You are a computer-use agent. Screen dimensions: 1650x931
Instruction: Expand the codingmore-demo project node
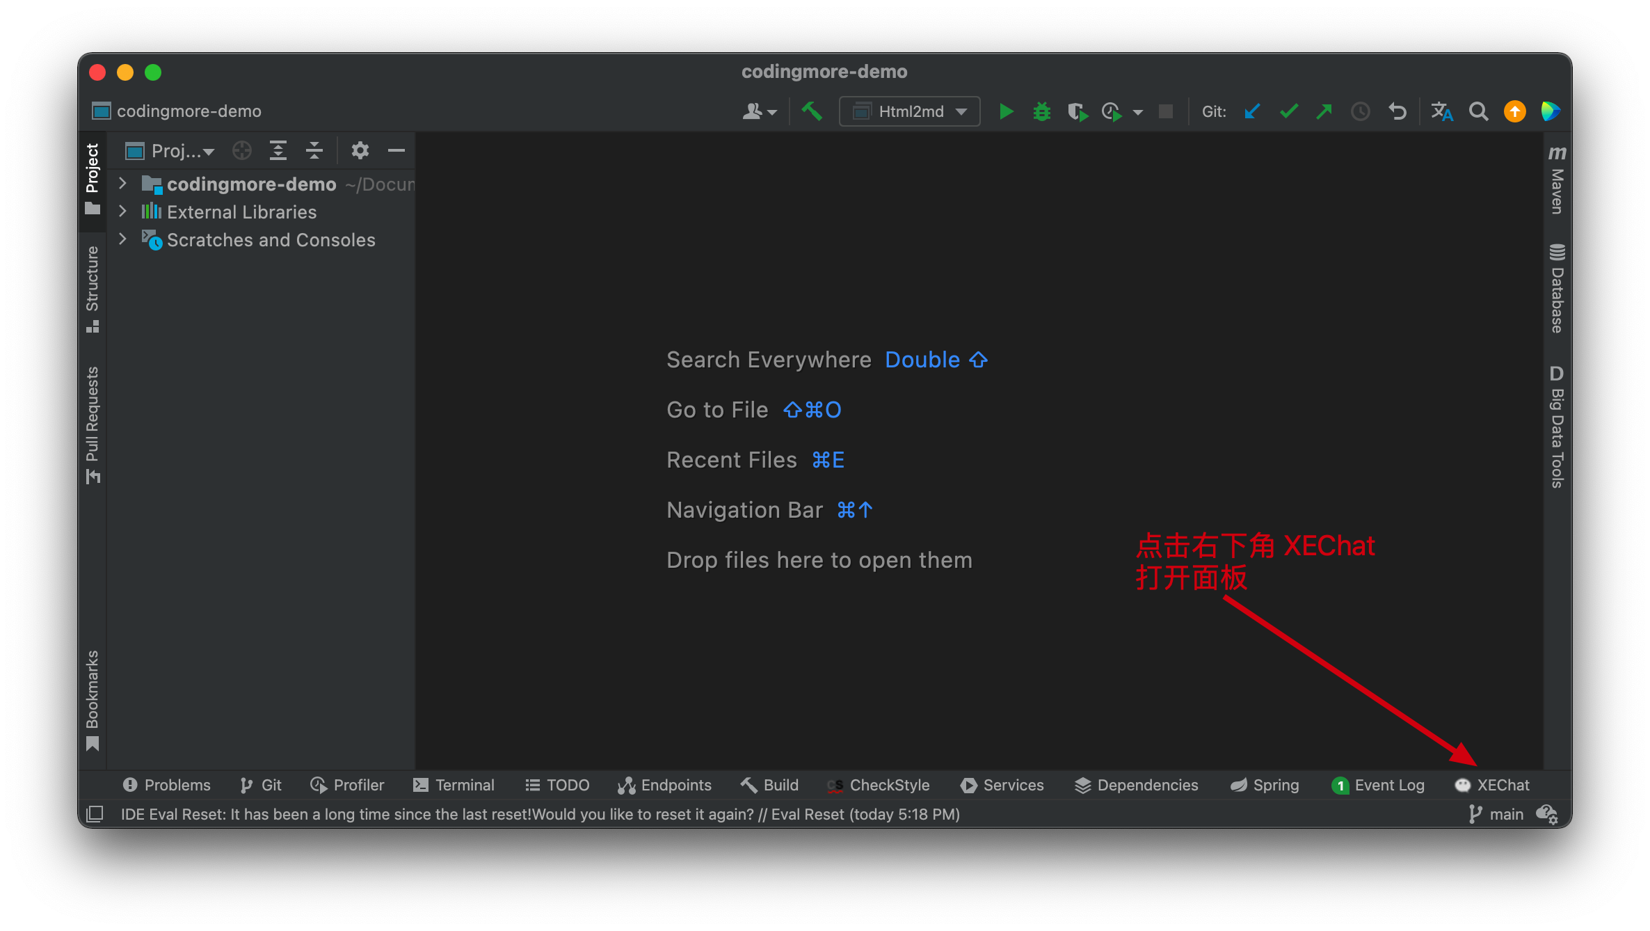pos(122,184)
